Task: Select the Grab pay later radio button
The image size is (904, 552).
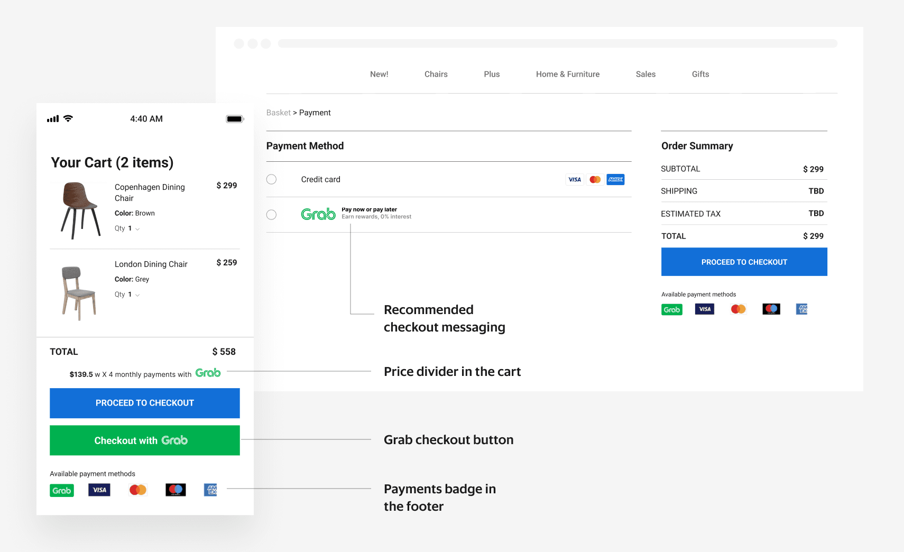Action: tap(272, 215)
